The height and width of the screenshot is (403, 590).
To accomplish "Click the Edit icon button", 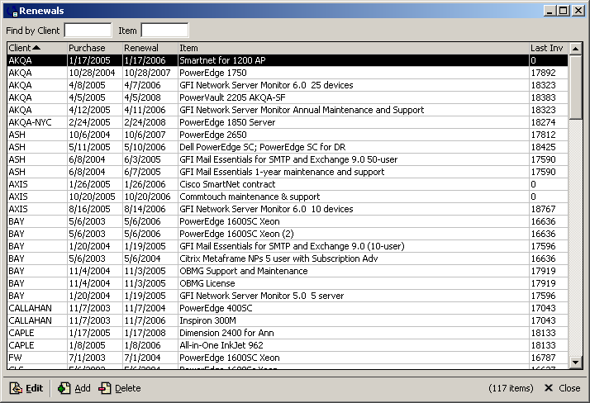I will coord(16,388).
